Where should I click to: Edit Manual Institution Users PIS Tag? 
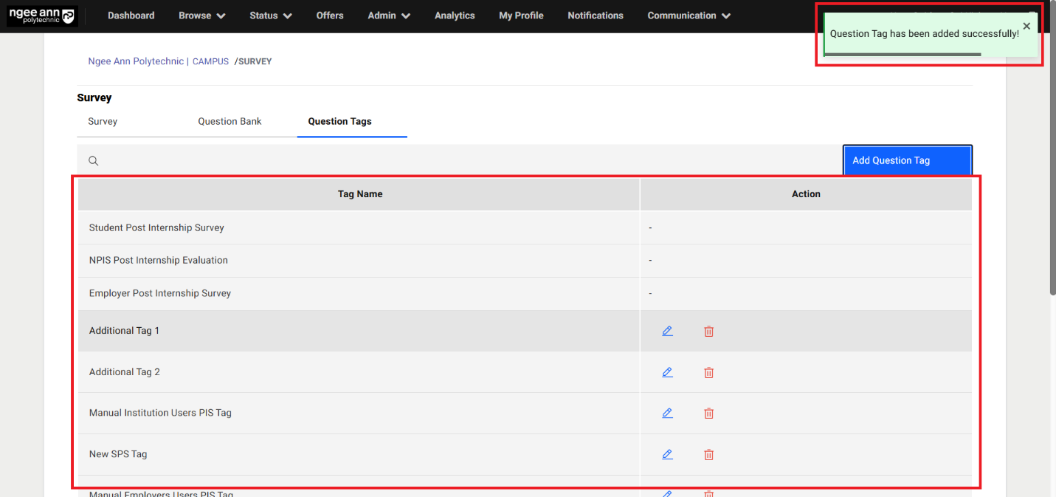point(667,413)
